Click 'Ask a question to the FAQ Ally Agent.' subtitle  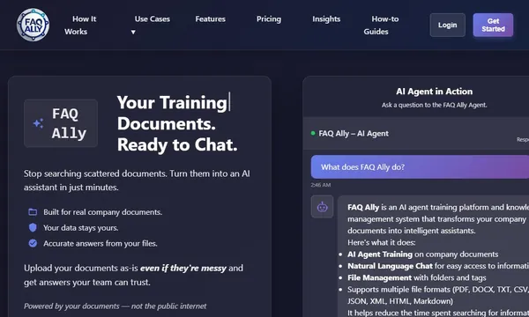point(434,105)
